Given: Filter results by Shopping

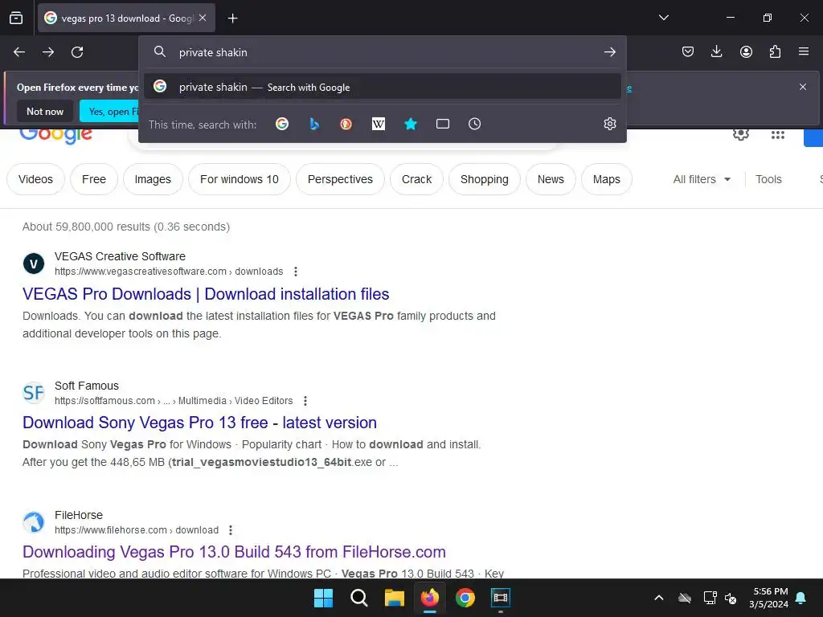Looking at the screenshot, I should [x=485, y=179].
